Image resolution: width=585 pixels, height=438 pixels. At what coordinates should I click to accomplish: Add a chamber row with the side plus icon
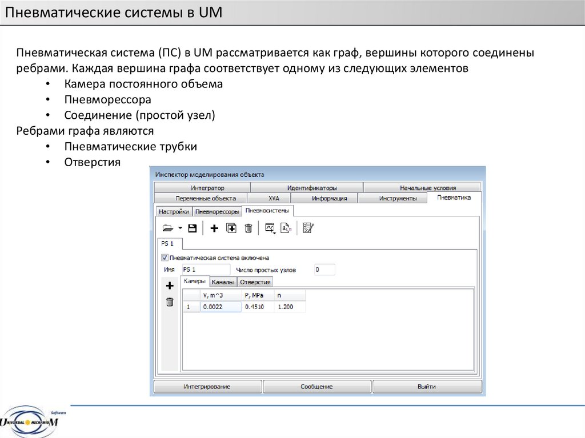(x=170, y=286)
